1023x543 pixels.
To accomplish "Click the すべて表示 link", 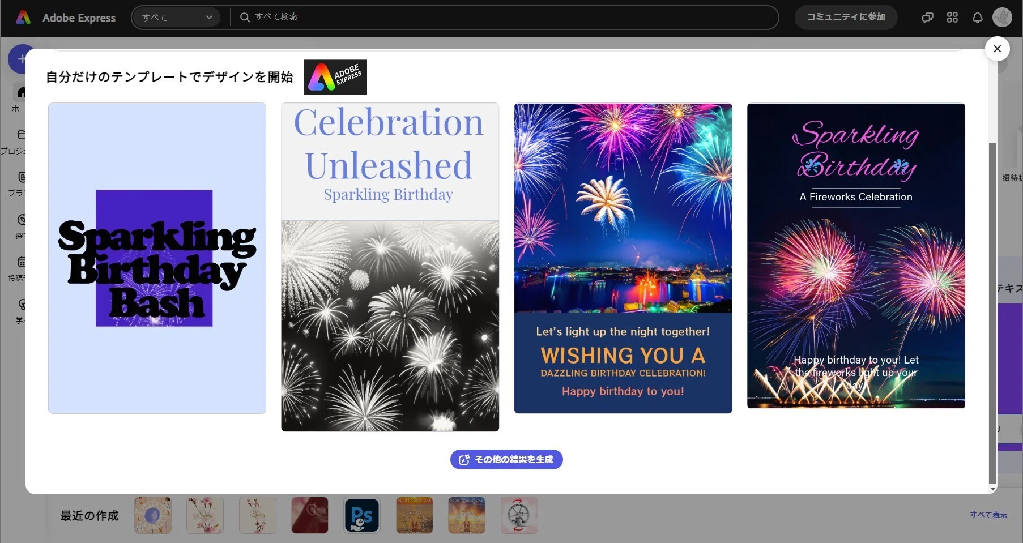I will (988, 515).
